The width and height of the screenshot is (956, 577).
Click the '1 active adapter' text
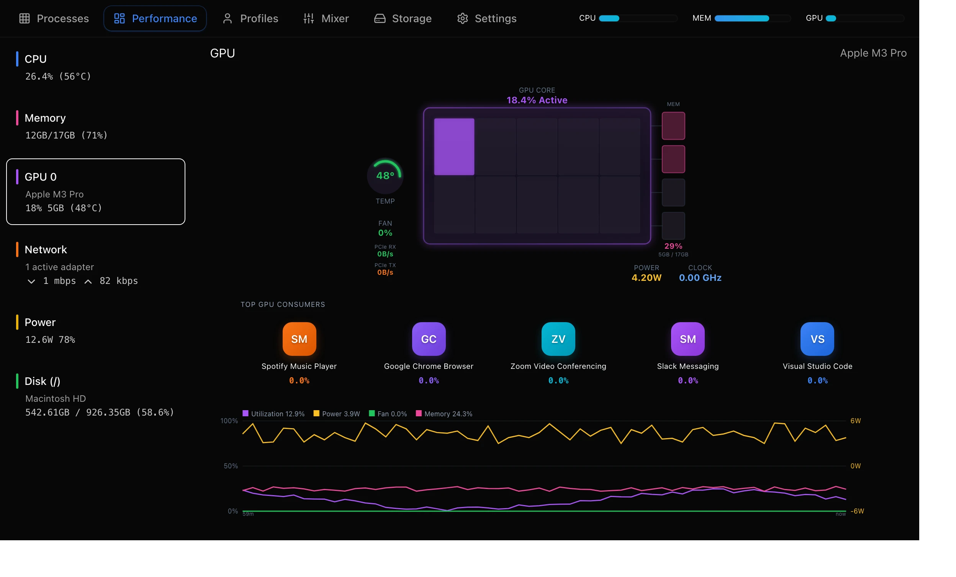pyautogui.click(x=59, y=267)
